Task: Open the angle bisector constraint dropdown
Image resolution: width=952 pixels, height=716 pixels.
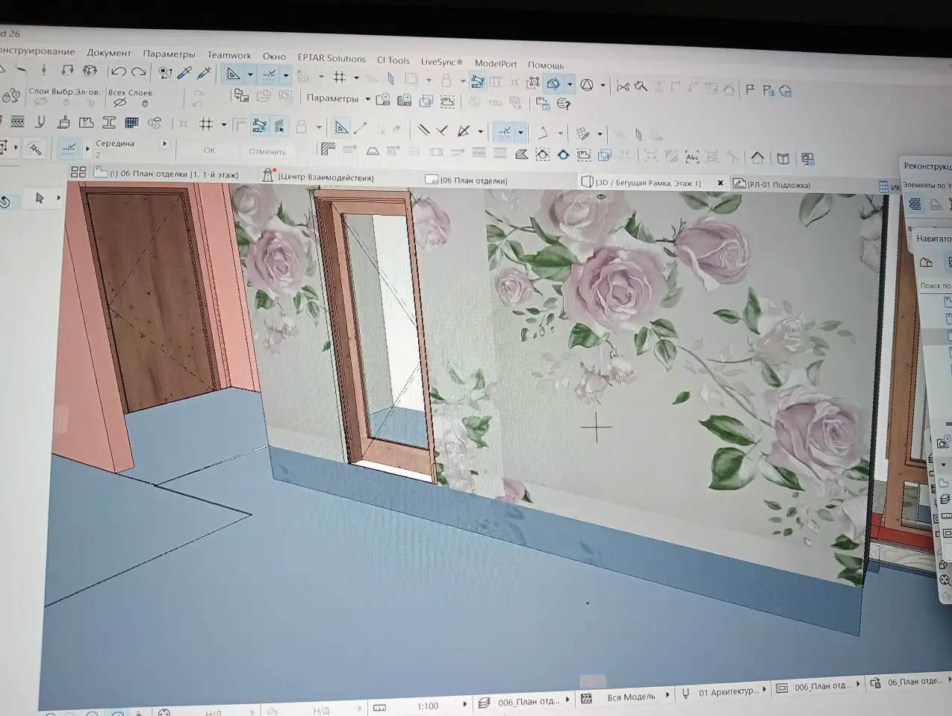Action: pyautogui.click(x=480, y=132)
